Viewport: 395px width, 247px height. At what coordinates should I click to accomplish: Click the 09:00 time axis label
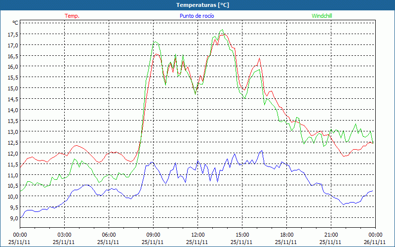pyautogui.click(x=153, y=235)
